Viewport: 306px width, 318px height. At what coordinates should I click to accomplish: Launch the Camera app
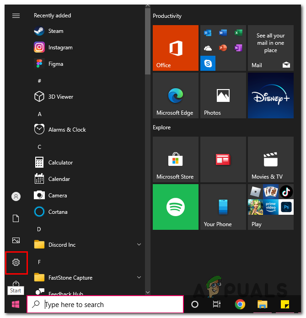50,195
